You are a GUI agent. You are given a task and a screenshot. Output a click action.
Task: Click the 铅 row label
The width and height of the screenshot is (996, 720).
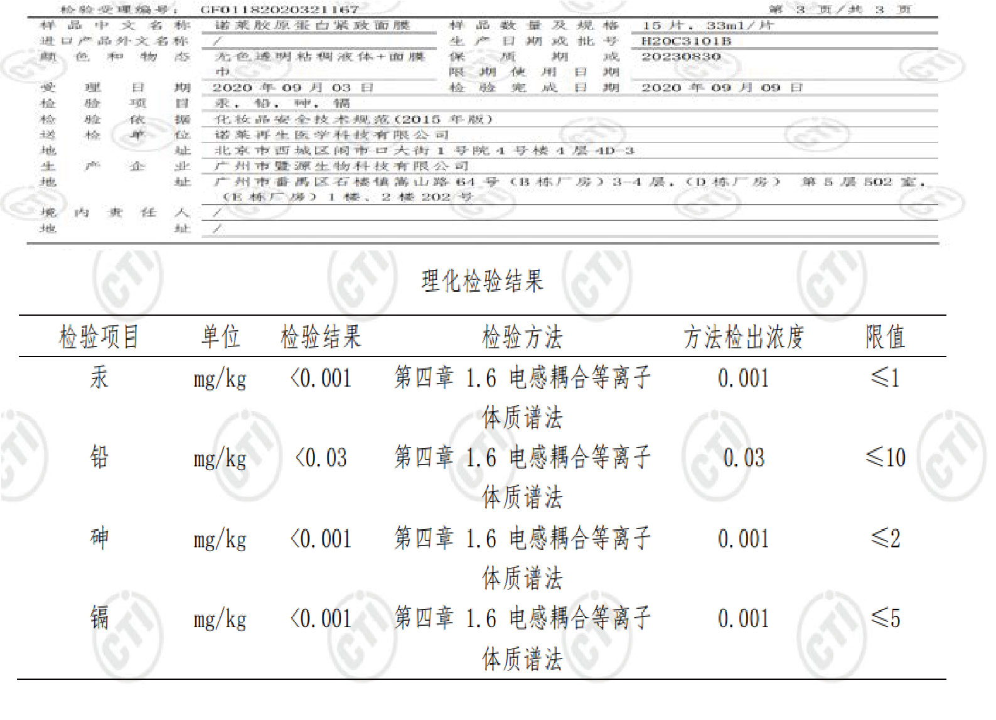pos(99,458)
